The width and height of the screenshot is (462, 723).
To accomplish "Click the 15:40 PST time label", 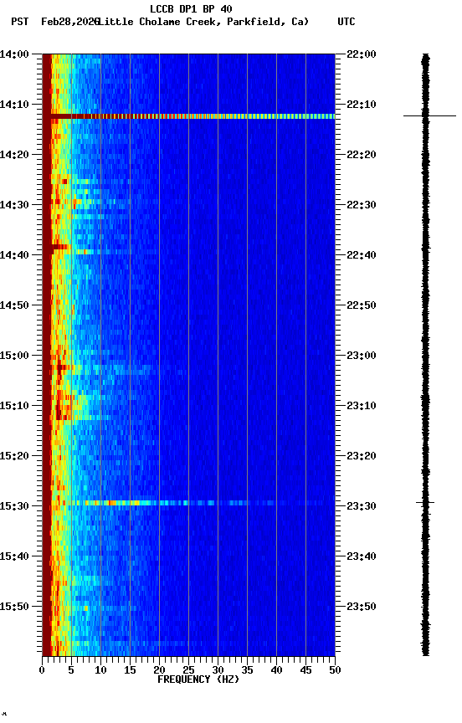I will (x=14, y=556).
